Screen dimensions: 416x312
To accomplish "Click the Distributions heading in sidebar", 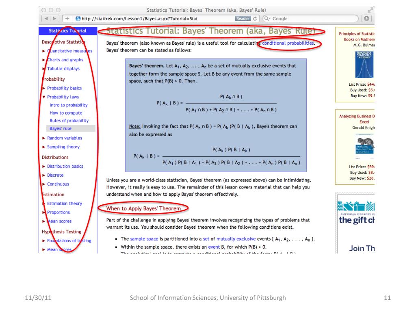I will [x=55, y=157].
